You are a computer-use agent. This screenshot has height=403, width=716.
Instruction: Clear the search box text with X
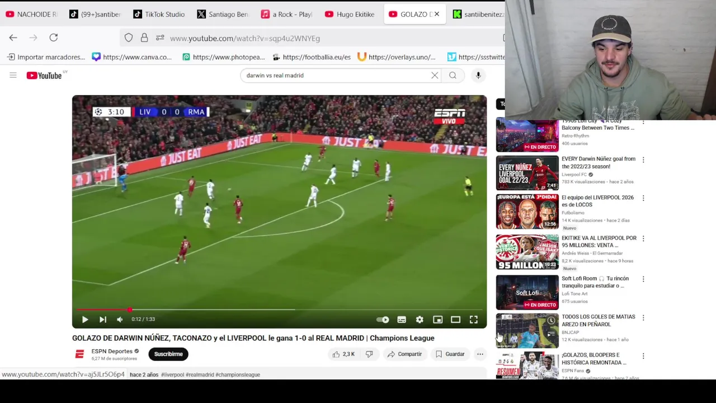pos(435,75)
